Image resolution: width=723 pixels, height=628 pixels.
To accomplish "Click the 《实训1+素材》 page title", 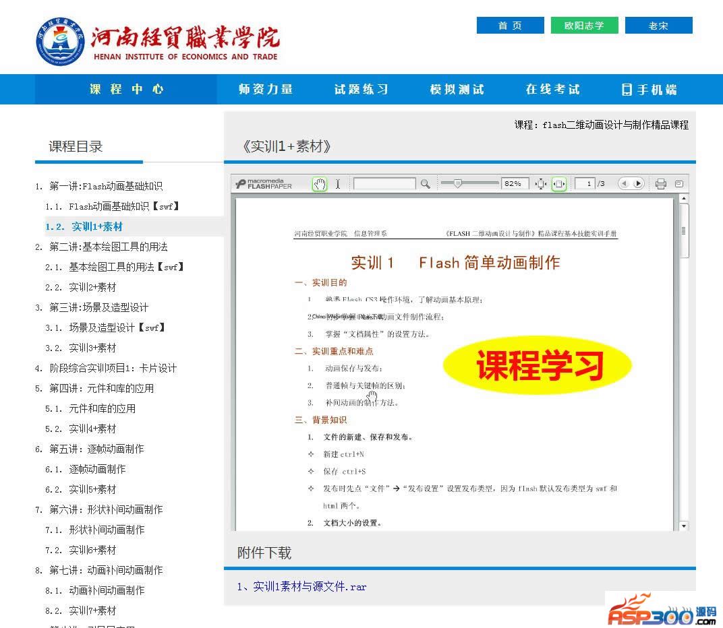I will click(x=287, y=146).
